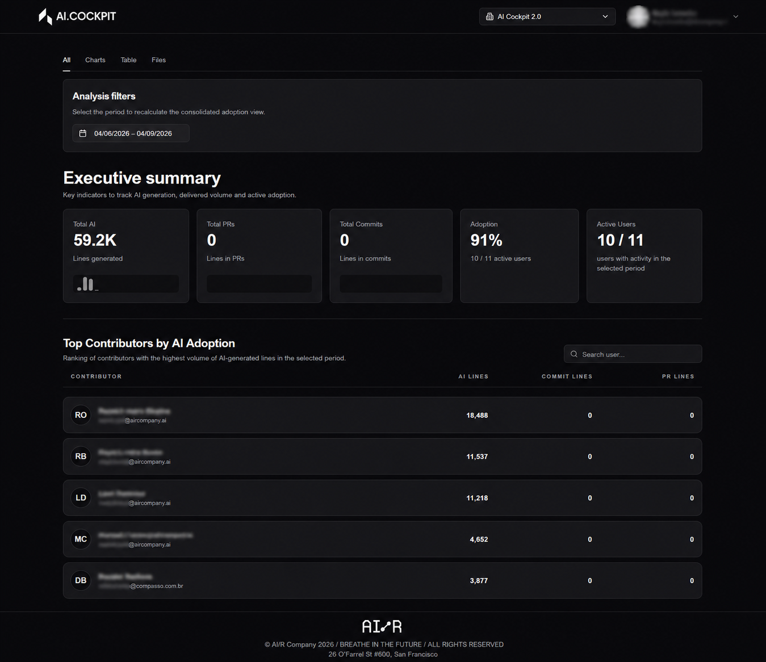
Task: Click the AI.COCKPIT logo
Action: point(77,16)
